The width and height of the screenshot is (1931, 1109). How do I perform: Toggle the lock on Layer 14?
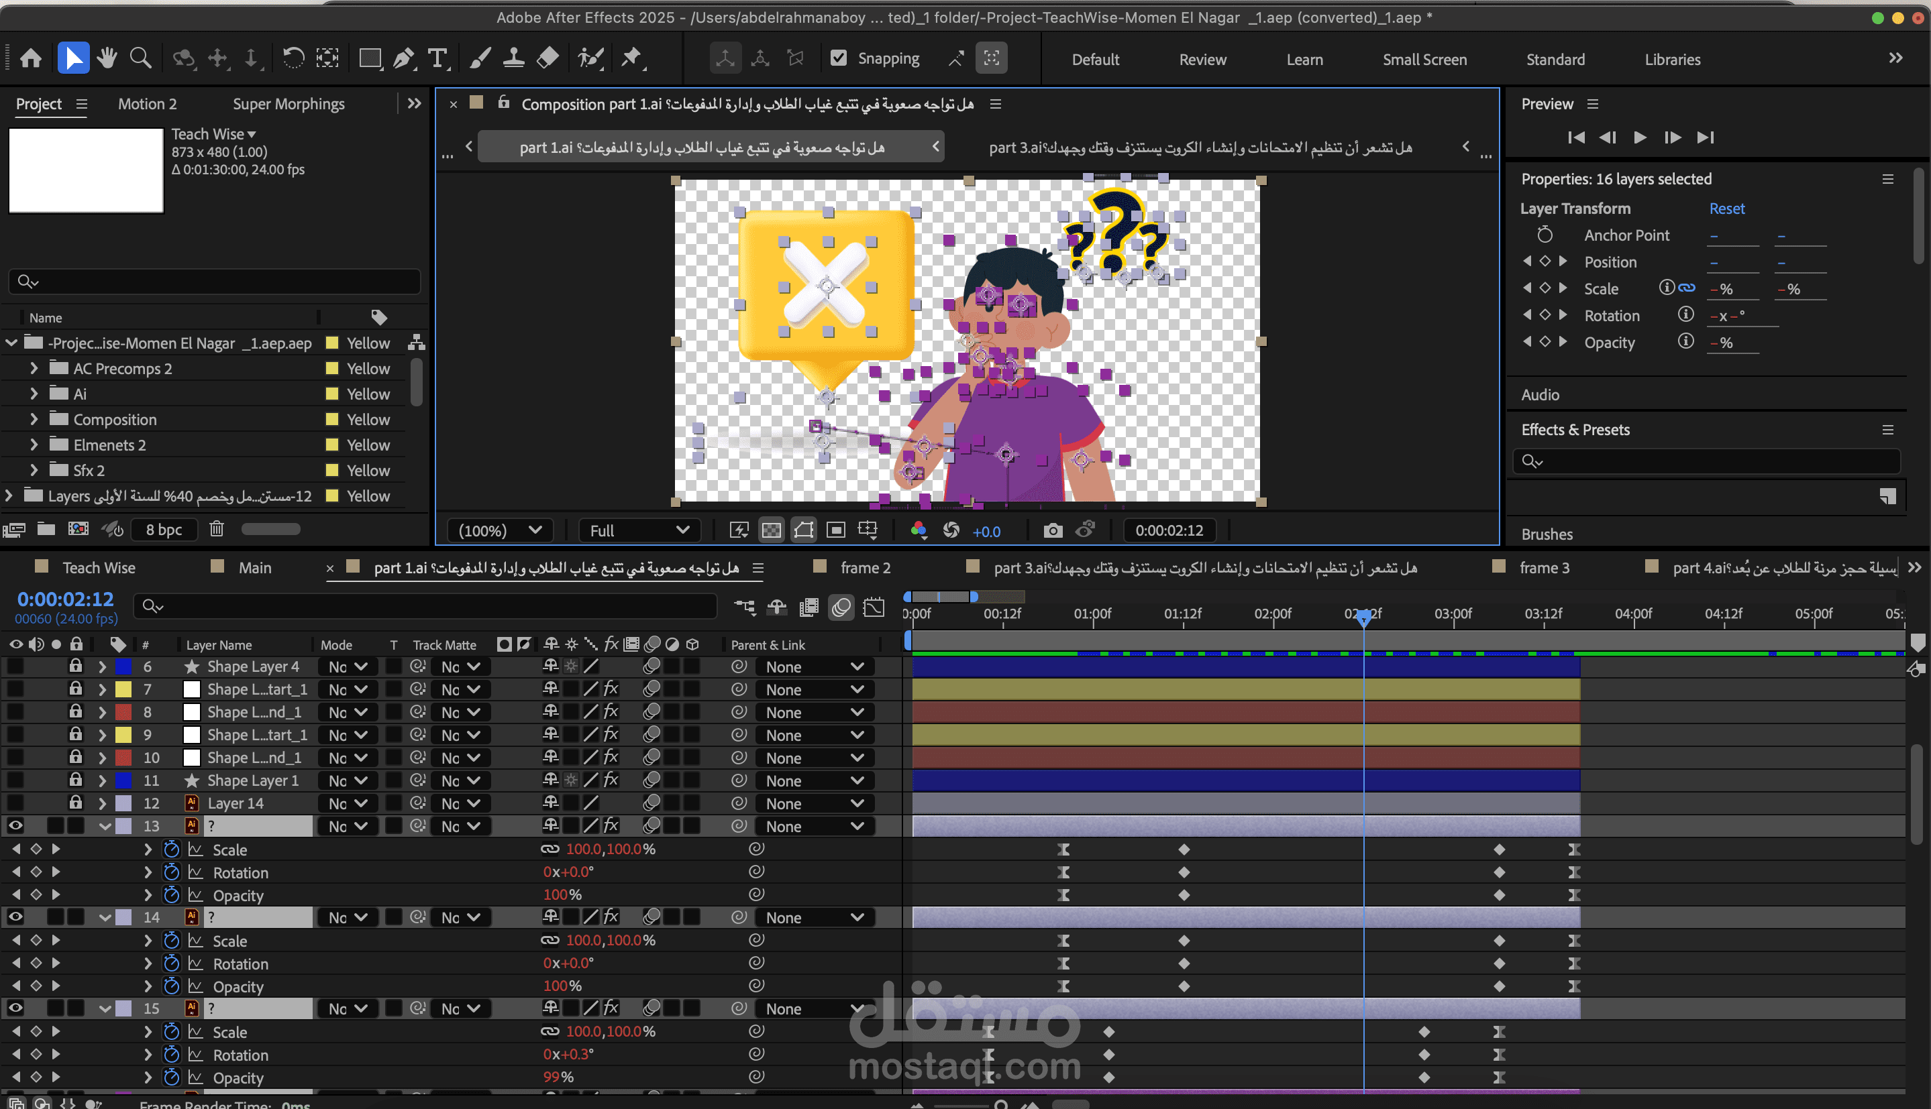(x=75, y=802)
